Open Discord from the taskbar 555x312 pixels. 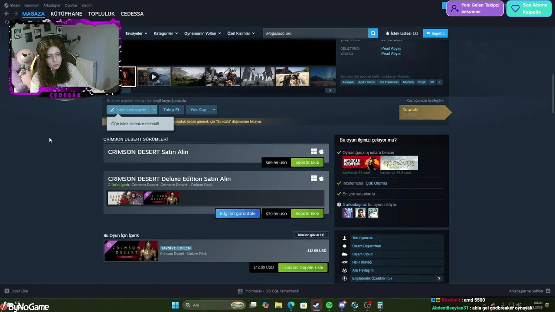tap(342, 305)
